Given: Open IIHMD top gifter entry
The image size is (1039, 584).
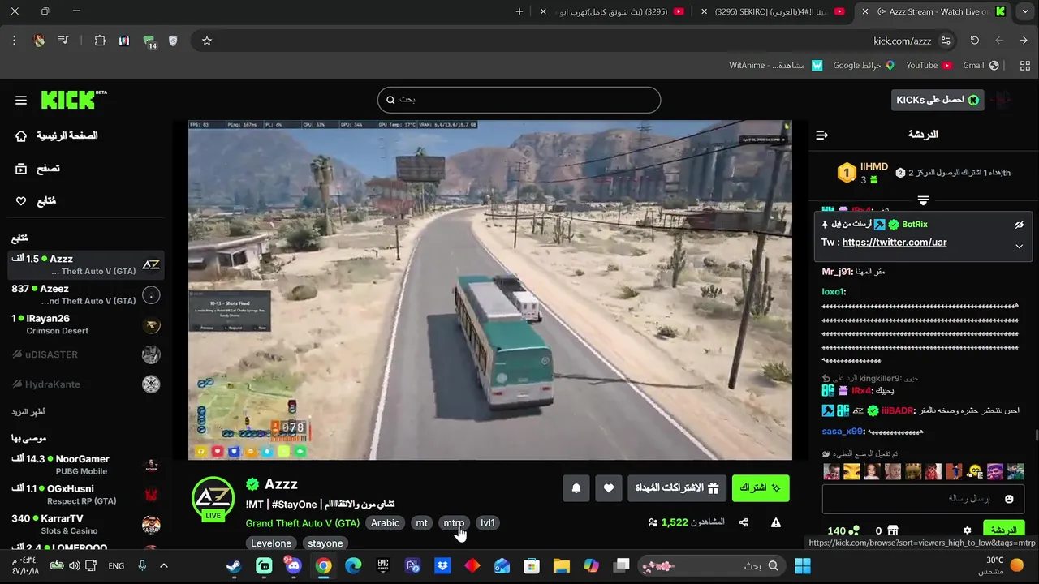Looking at the screenshot, I should (x=864, y=173).
